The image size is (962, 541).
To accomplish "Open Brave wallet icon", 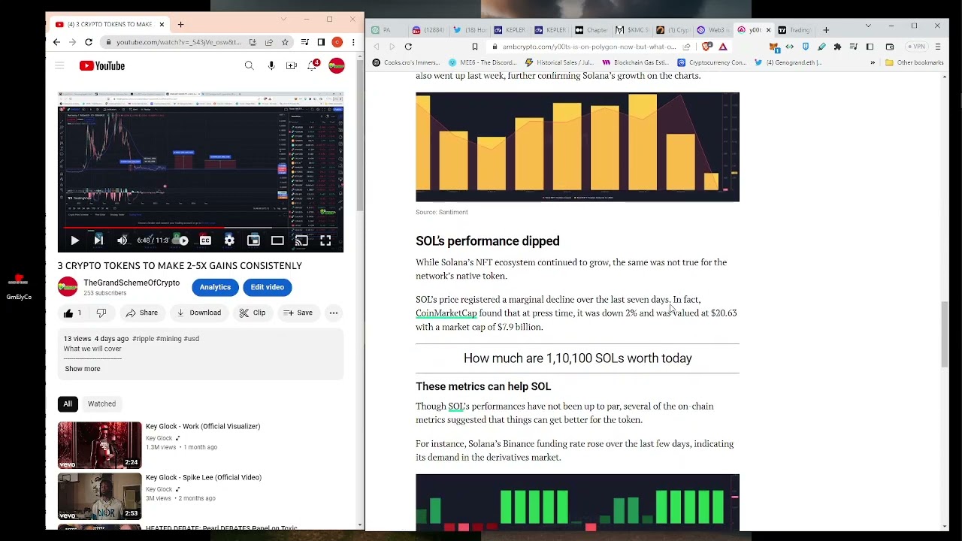I will (890, 47).
